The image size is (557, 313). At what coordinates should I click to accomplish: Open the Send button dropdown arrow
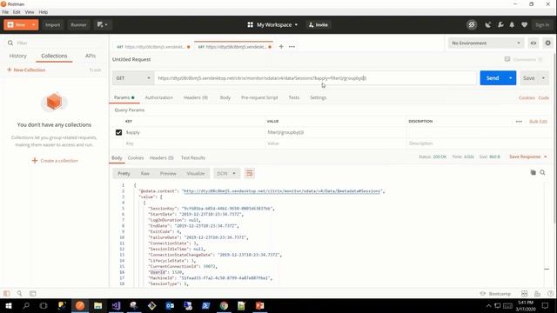point(511,78)
